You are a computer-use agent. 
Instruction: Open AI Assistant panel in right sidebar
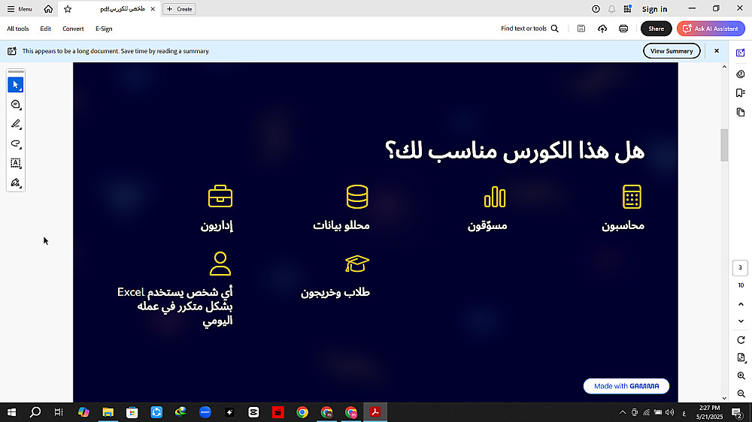point(741,53)
